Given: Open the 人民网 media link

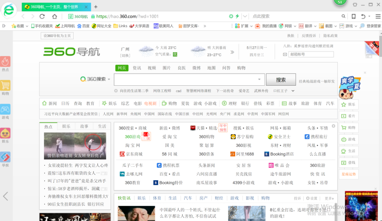Looking at the screenshot, I should click(x=108, y=114).
